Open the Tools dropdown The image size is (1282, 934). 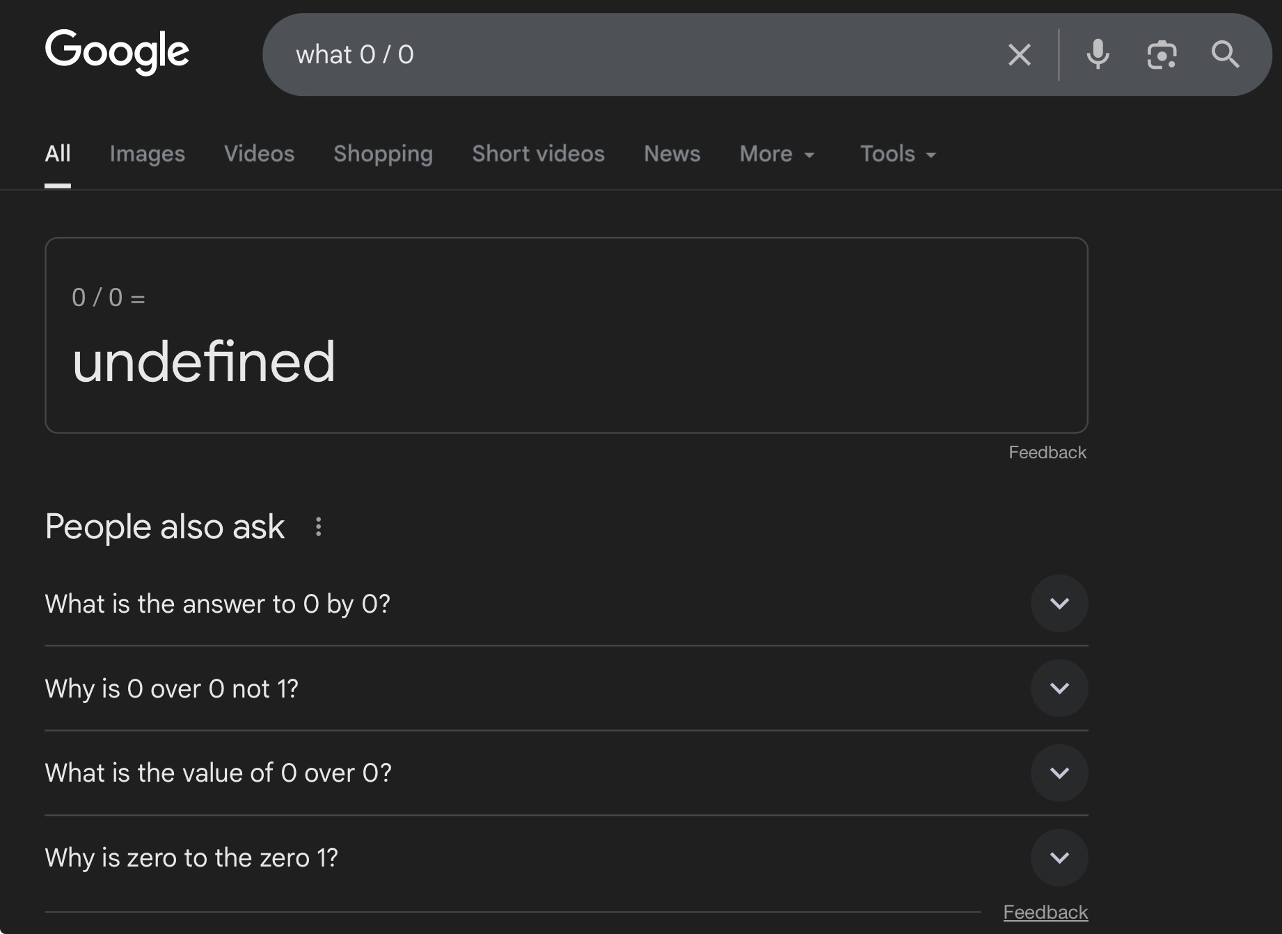click(x=898, y=154)
